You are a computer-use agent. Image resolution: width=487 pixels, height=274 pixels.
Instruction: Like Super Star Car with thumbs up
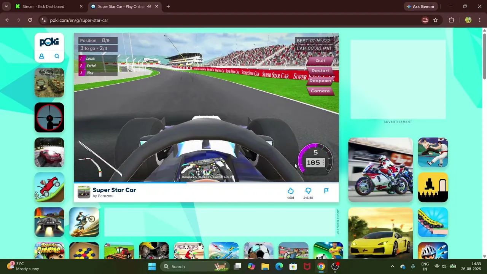point(291,191)
